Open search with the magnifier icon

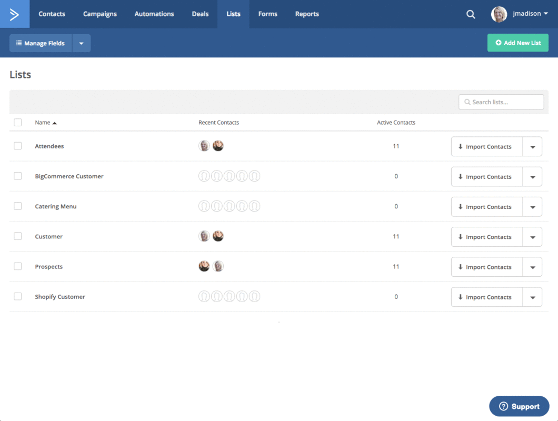tap(471, 14)
